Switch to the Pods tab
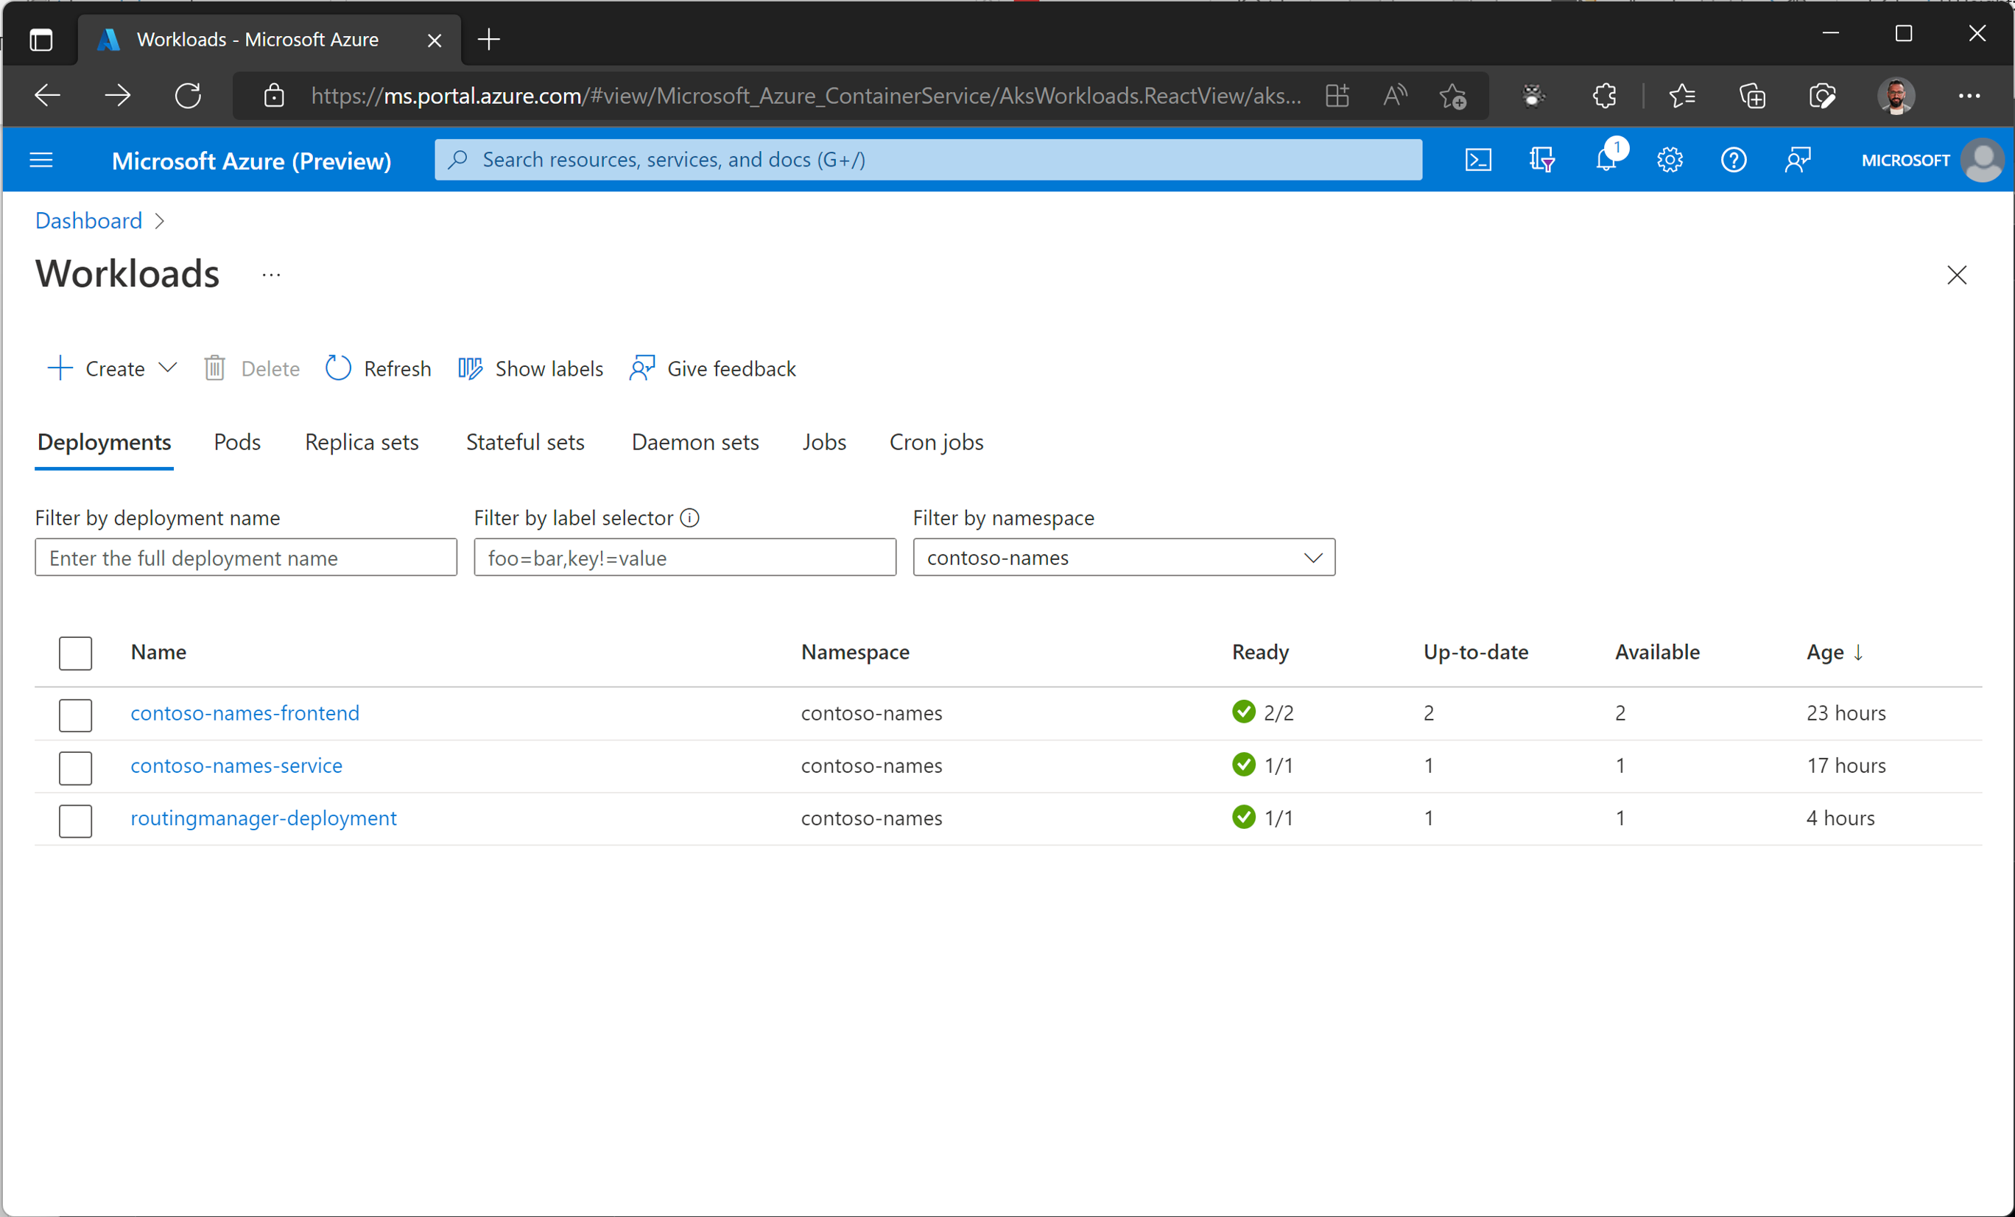This screenshot has height=1217, width=2015. click(x=237, y=443)
